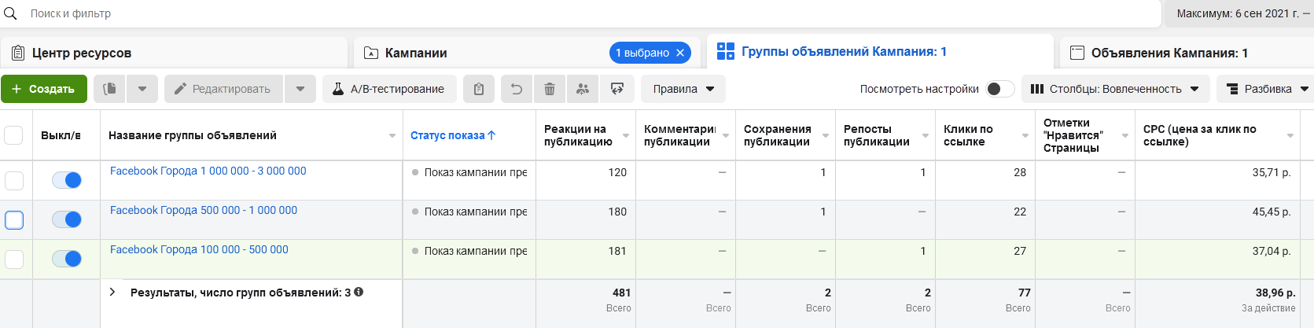Tick the select-all checkbox in the table header
The width and height of the screenshot is (1314, 335).
tap(14, 135)
